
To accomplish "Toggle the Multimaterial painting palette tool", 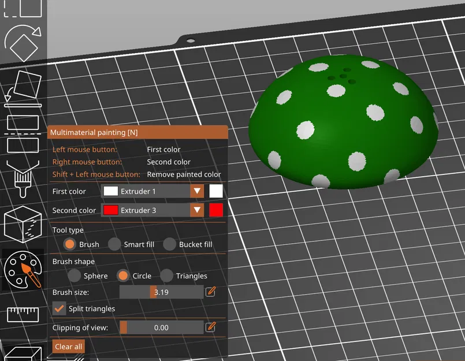I will click(23, 270).
